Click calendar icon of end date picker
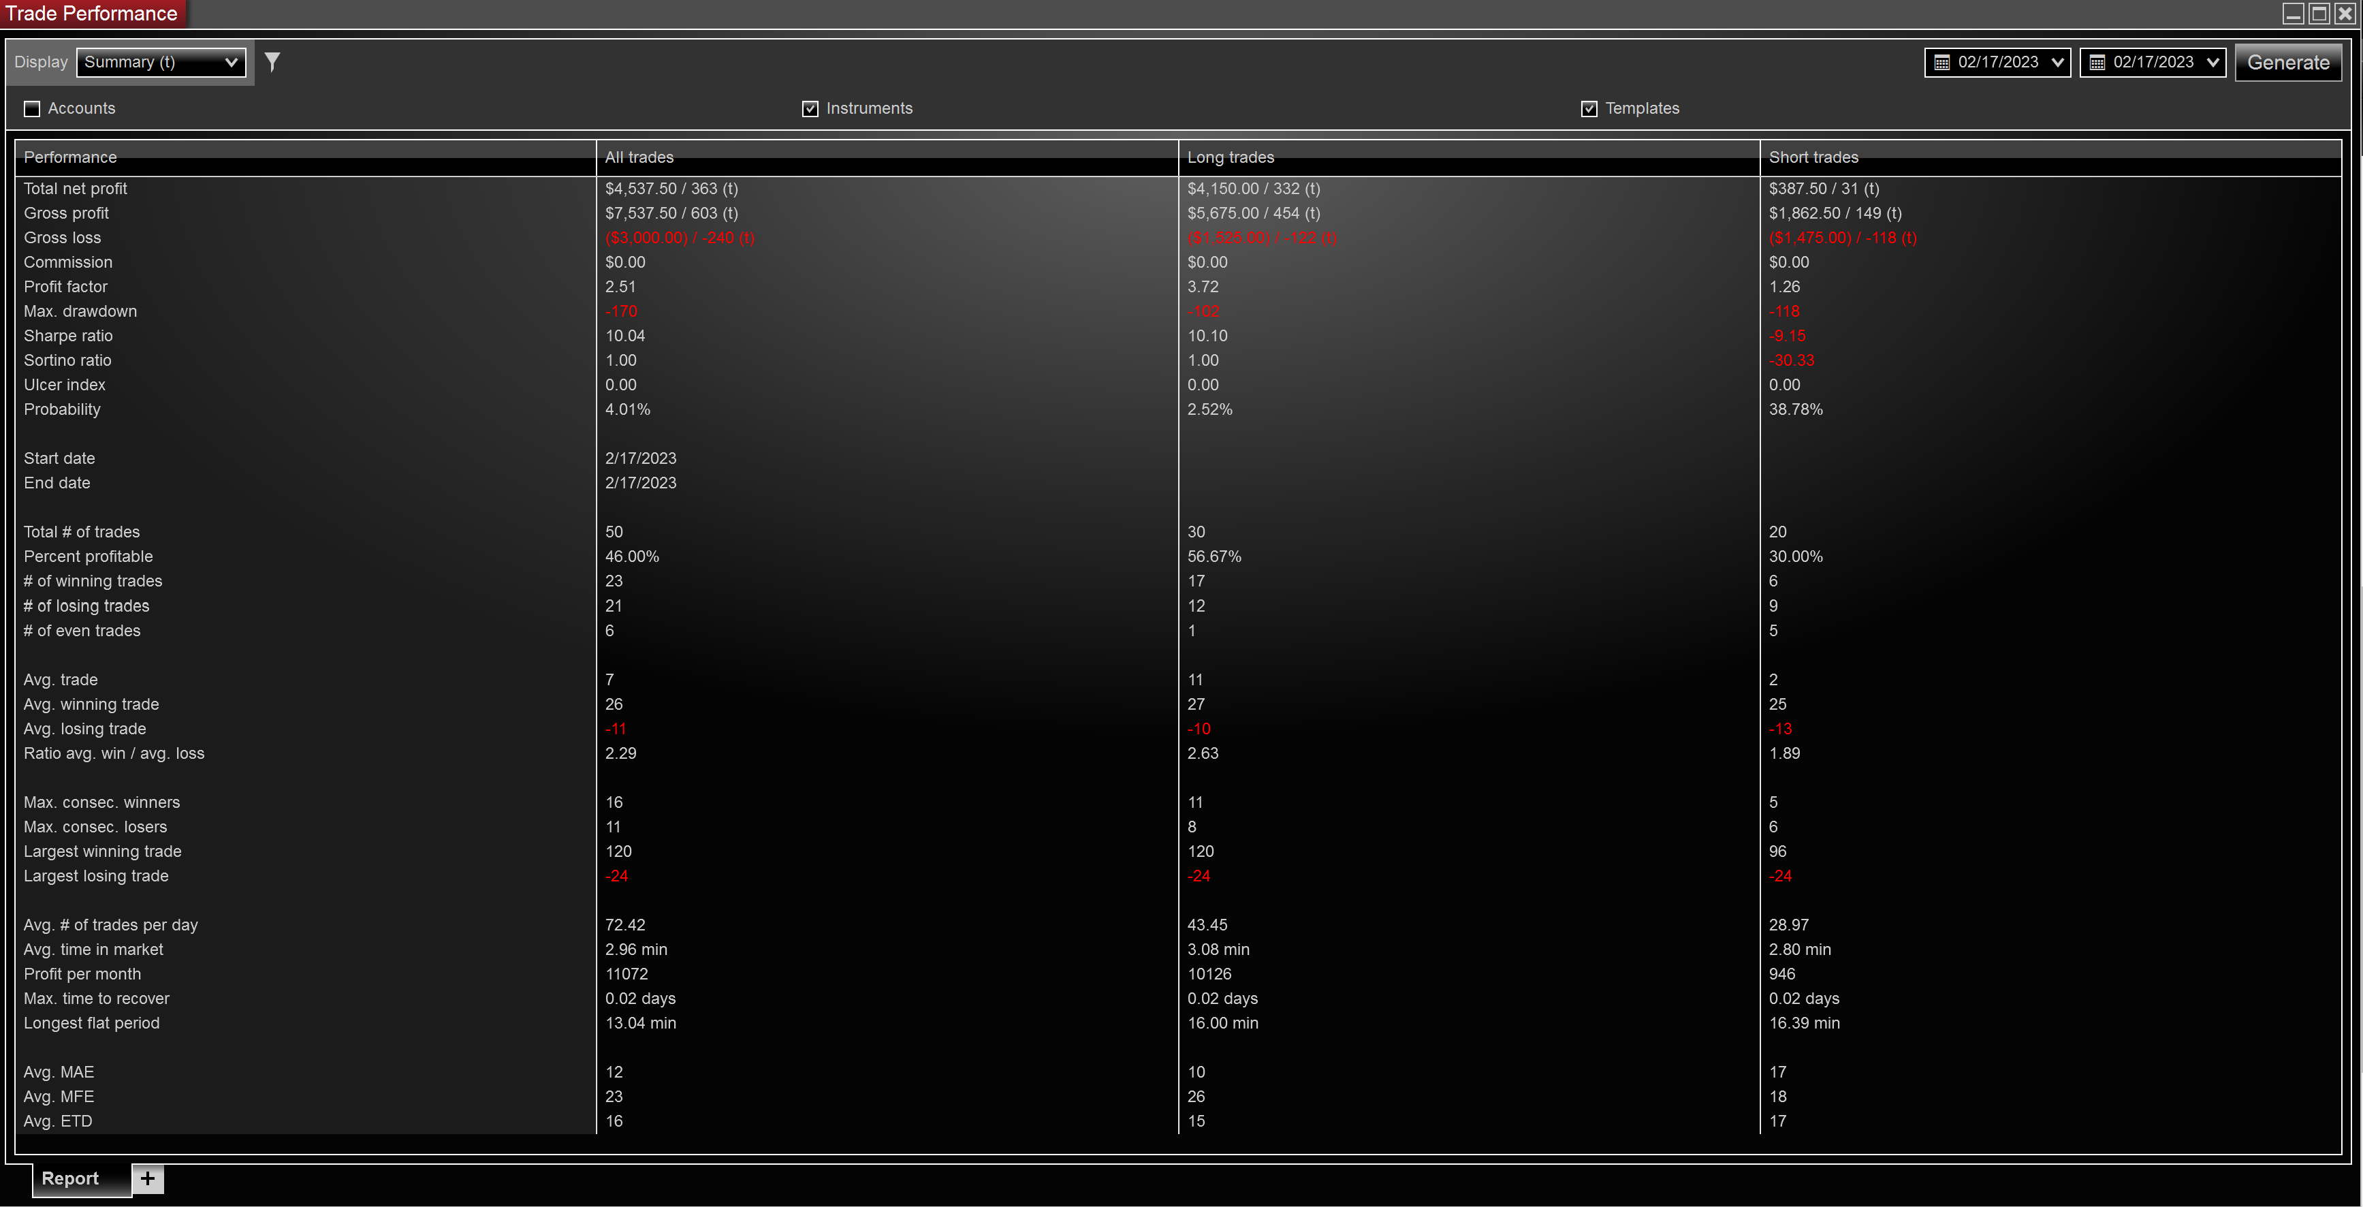Screen dimensions: 2363x1207 coord(2096,63)
